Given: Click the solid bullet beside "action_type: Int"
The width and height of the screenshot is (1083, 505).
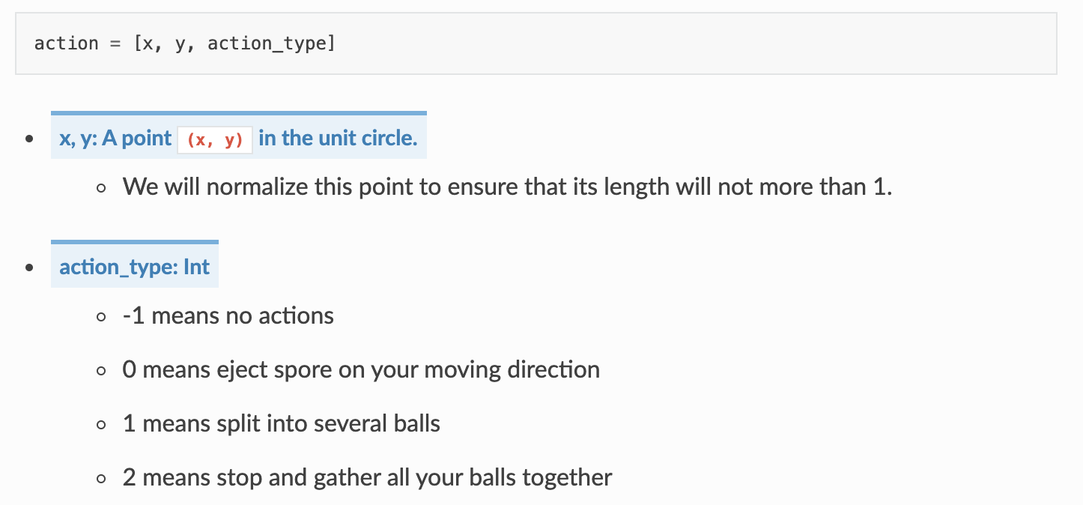Looking at the screenshot, I should click(x=29, y=268).
